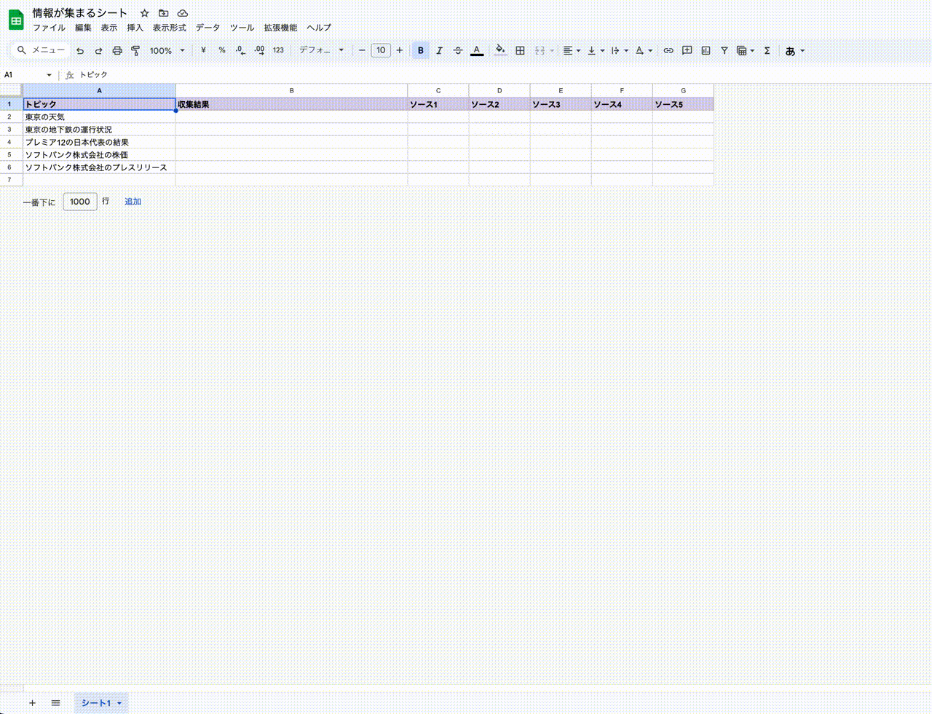Open the Google Sheets home icon
This screenshot has height=714, width=932.
(x=16, y=20)
